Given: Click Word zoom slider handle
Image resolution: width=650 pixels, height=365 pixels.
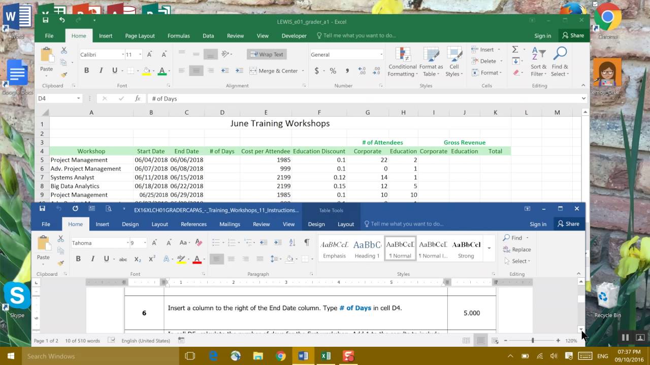Looking at the screenshot, I should 532,341.
